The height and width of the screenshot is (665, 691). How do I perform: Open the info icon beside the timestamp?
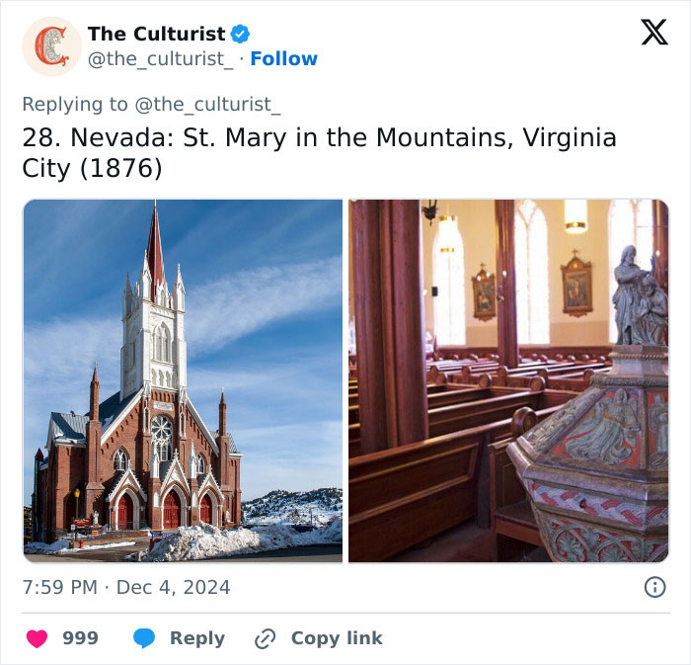pos(654,587)
